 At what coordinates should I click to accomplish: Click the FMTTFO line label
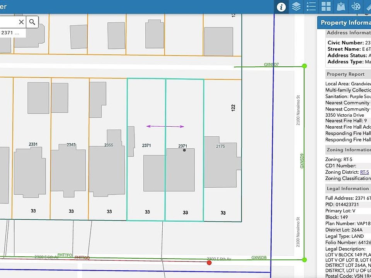(x=65, y=255)
